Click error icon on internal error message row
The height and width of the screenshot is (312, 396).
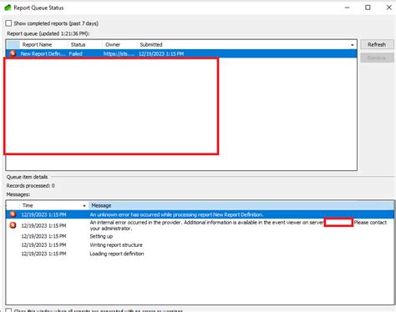point(13,225)
